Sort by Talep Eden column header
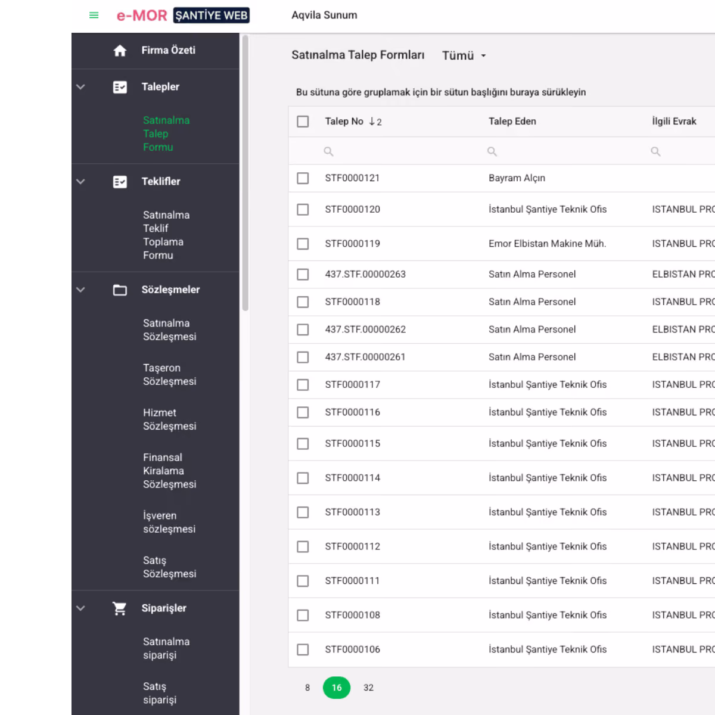The height and width of the screenshot is (715, 715). click(512, 122)
